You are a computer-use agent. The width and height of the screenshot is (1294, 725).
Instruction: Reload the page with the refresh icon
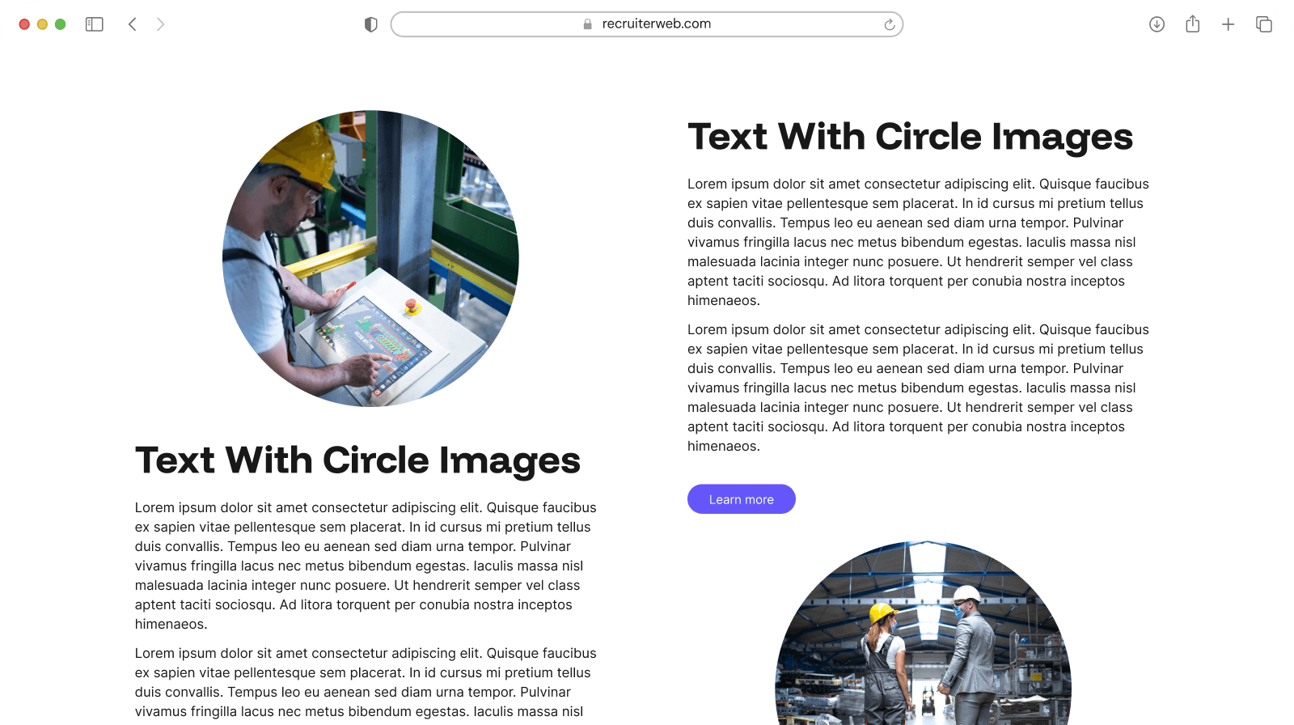click(x=889, y=24)
